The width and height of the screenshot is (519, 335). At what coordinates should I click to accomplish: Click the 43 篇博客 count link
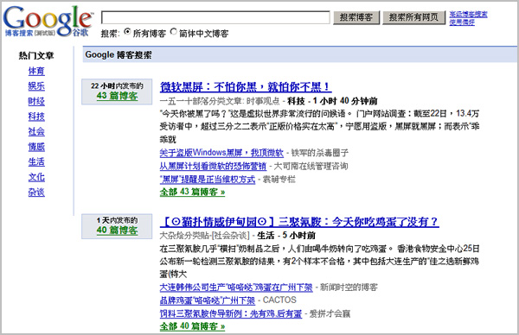coord(117,96)
